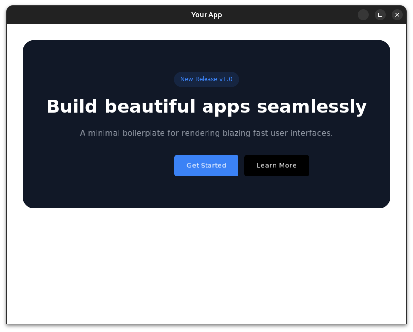Open the Learn More button

[x=276, y=166]
